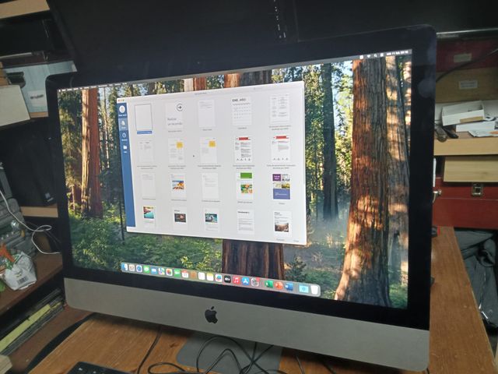Select the New document sidebar icon

tap(123, 123)
